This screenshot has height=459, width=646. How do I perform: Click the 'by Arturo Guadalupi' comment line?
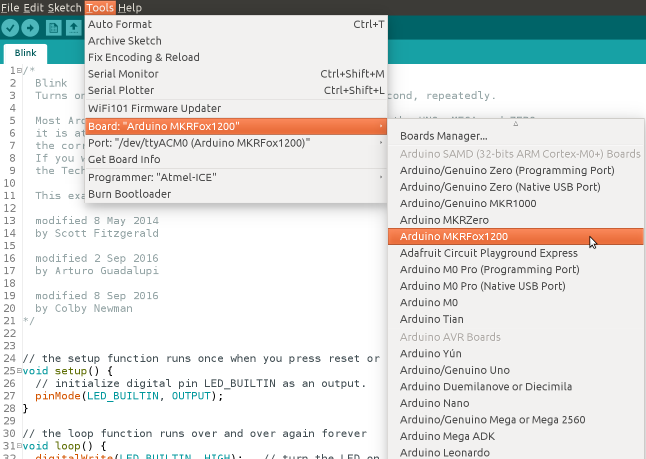(97, 271)
